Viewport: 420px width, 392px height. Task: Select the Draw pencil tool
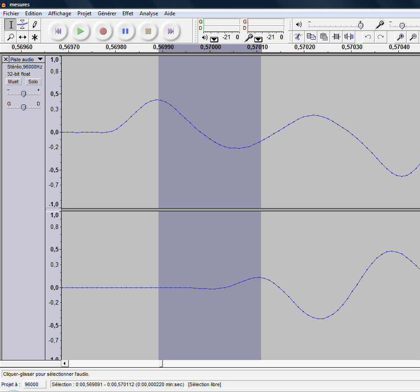point(35,25)
